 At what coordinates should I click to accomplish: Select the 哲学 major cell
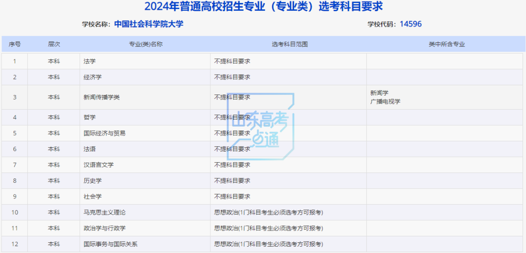coord(145,117)
